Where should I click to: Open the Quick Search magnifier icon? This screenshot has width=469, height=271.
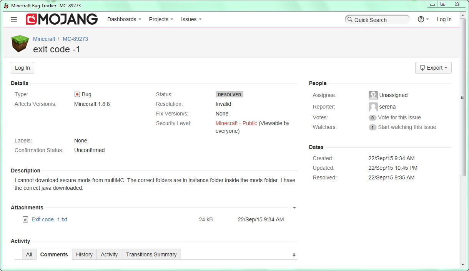click(350, 19)
